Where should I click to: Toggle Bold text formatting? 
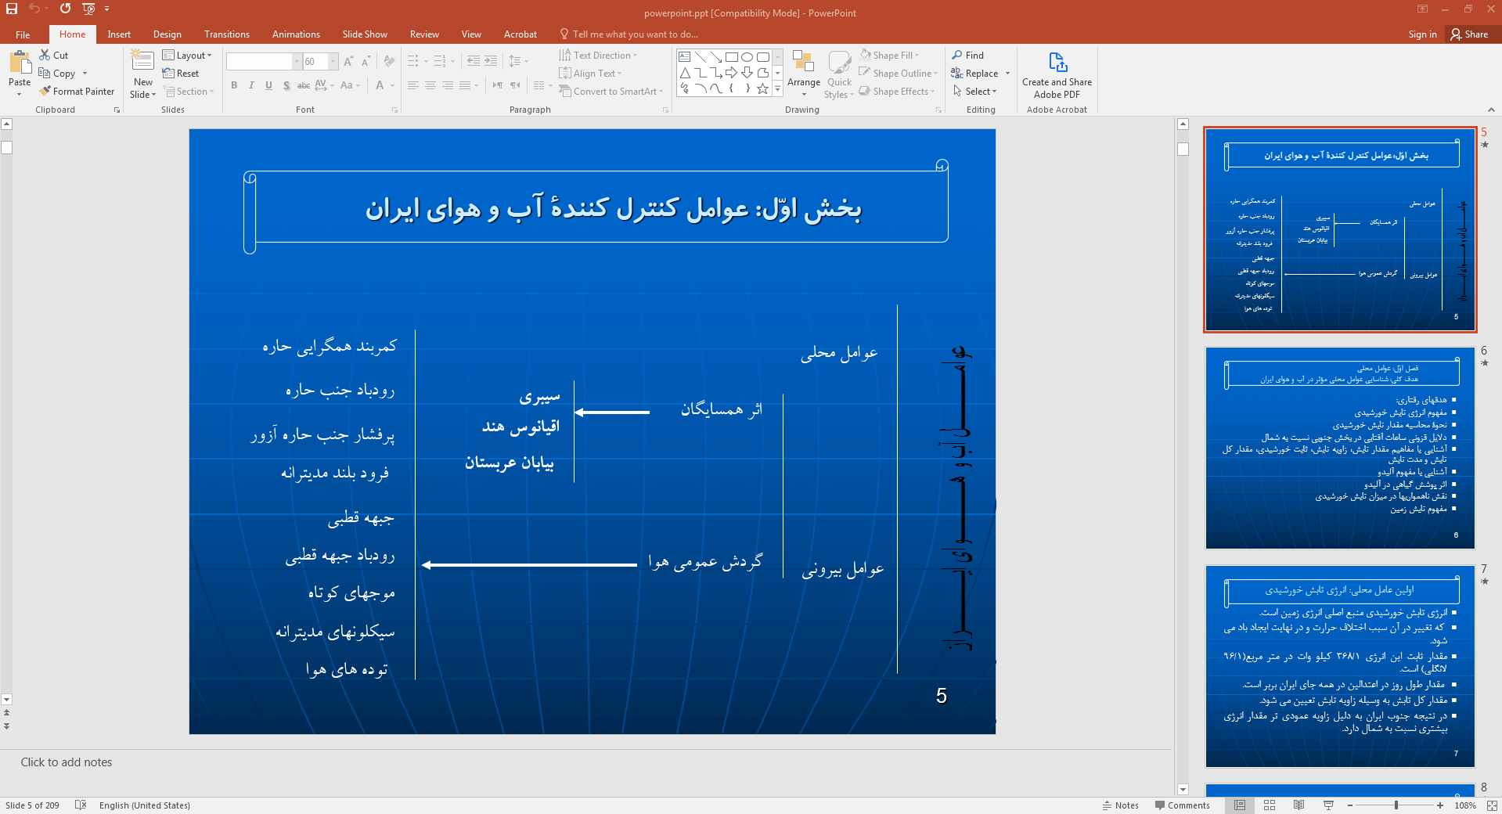tap(234, 85)
